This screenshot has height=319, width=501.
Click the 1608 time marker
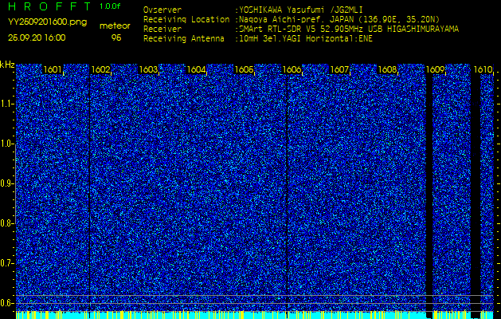(x=387, y=69)
